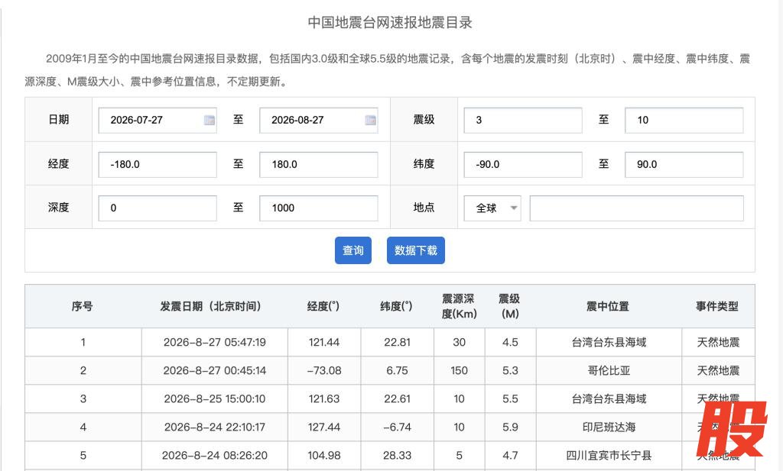Focus the end date field 2026-08-27
This screenshot has width=783, height=471.
tap(319, 120)
